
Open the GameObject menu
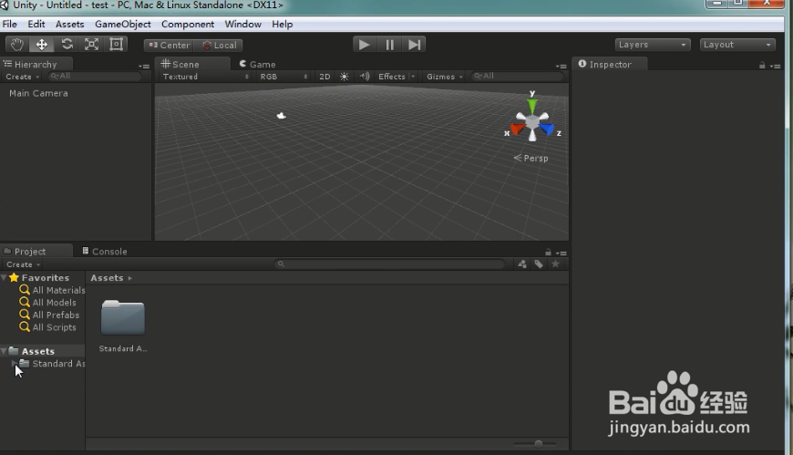[x=123, y=24]
